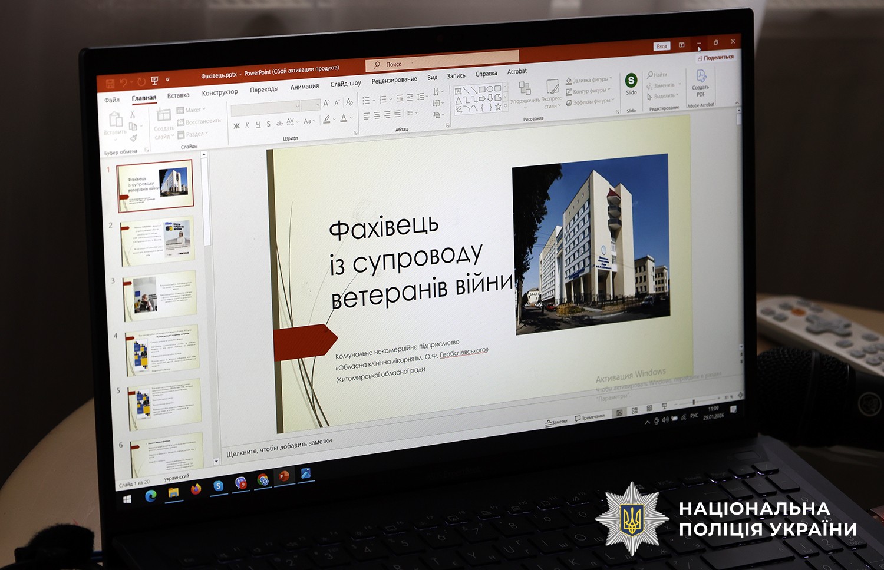Adjust the zoom slider in status bar
The image size is (884, 570).
click(694, 402)
